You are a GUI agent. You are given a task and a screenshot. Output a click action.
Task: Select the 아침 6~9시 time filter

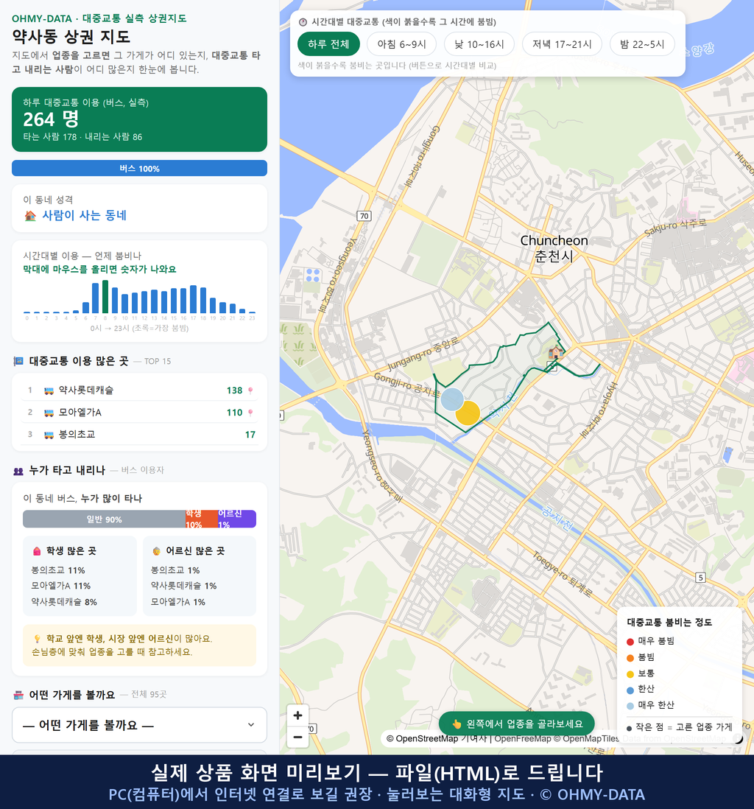[x=401, y=44]
